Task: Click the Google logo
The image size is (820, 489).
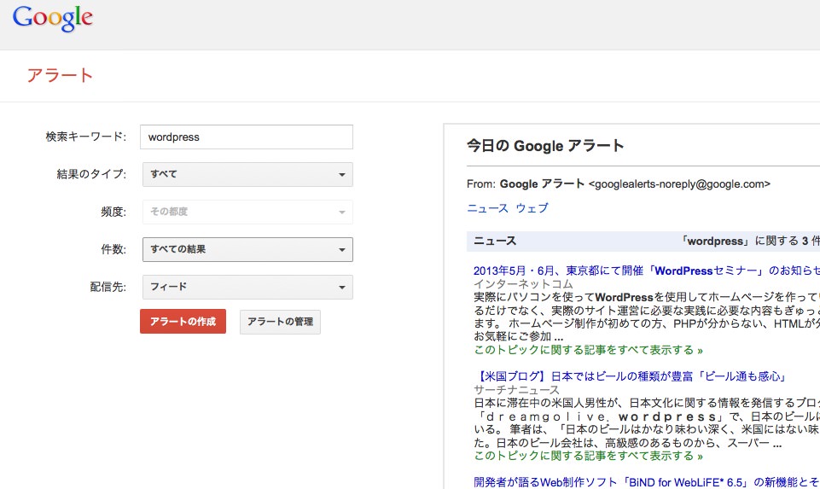Action: coord(53,18)
